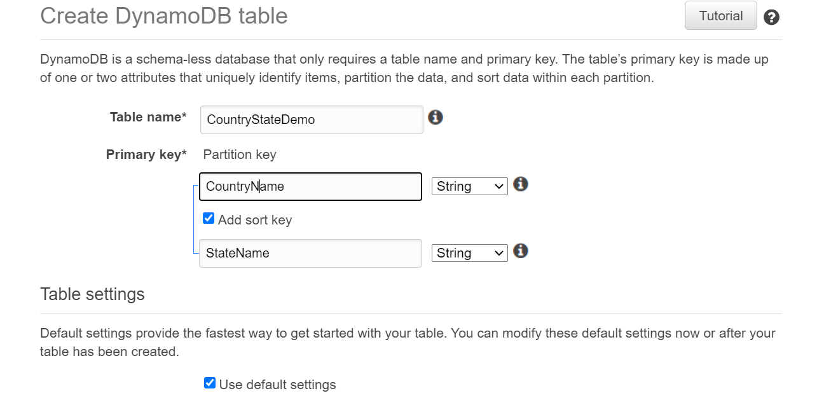Click info icon next to sort key type
824x398 pixels.
coord(521,251)
